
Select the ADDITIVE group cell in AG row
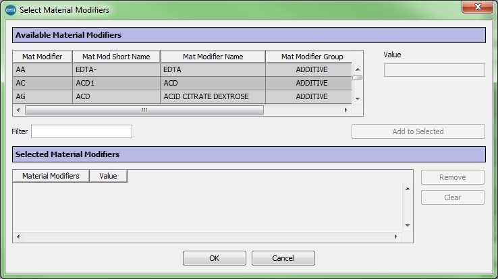click(x=308, y=96)
